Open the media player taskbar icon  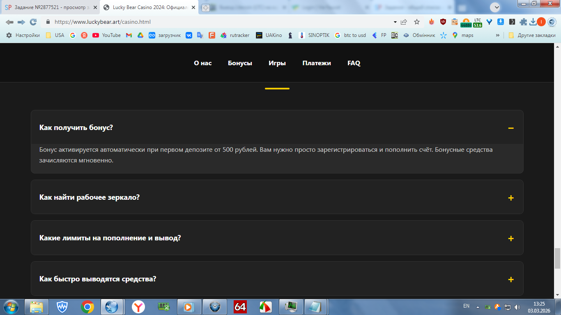pyautogui.click(x=189, y=307)
